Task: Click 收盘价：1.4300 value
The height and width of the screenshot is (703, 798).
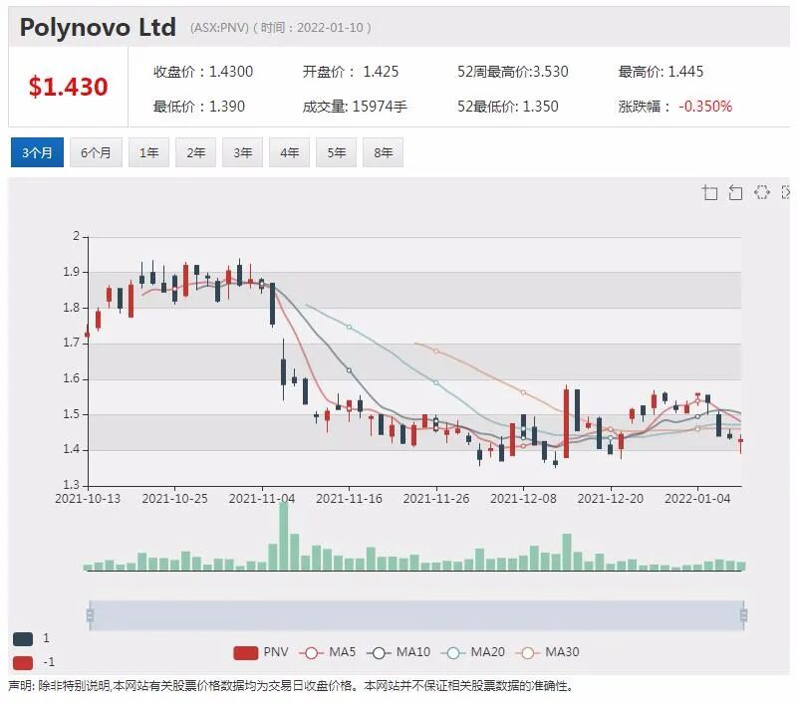Action: click(203, 72)
